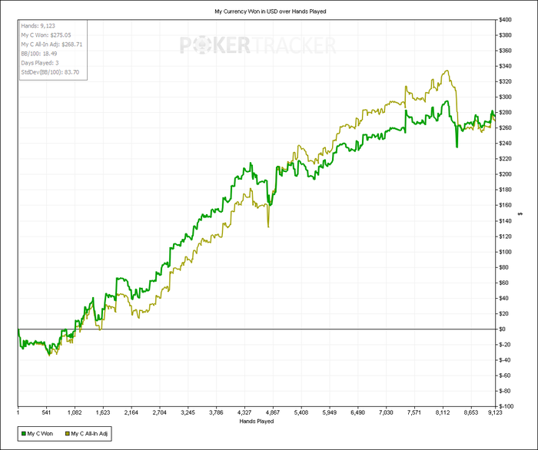
Task: Click the $300 y-axis label
Action: [505, 97]
